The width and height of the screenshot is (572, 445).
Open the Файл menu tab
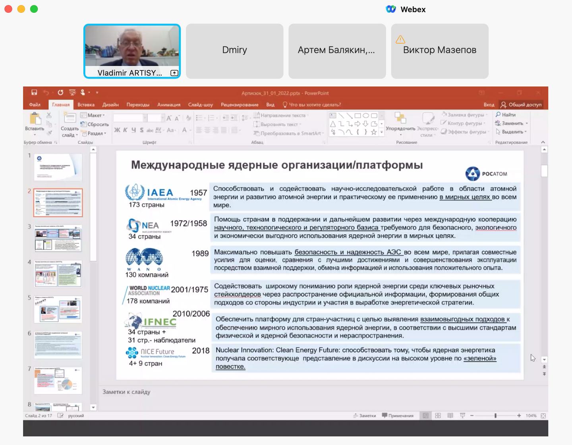pyautogui.click(x=35, y=105)
